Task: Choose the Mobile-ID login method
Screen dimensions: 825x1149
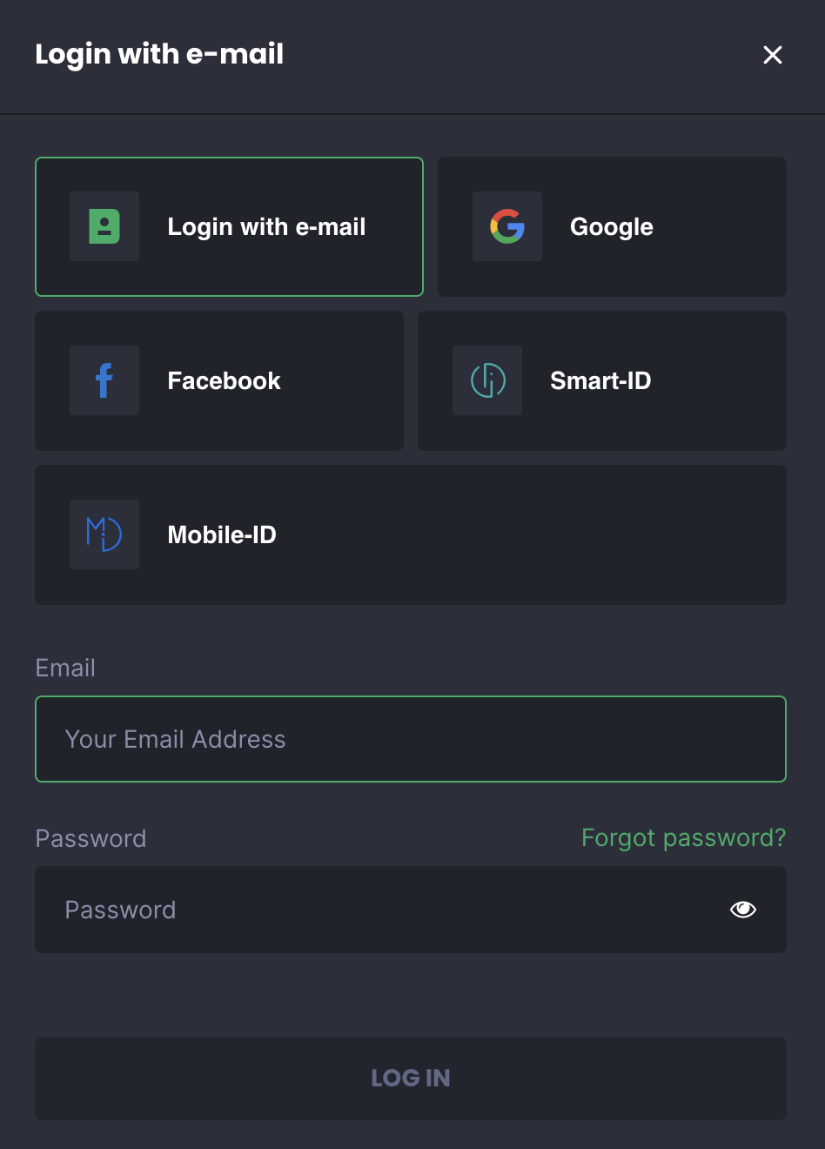Action: pos(222,535)
